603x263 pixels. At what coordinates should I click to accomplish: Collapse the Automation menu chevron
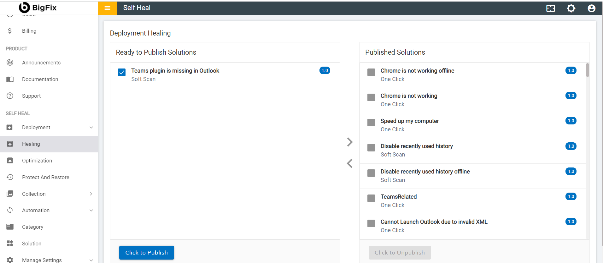91,210
